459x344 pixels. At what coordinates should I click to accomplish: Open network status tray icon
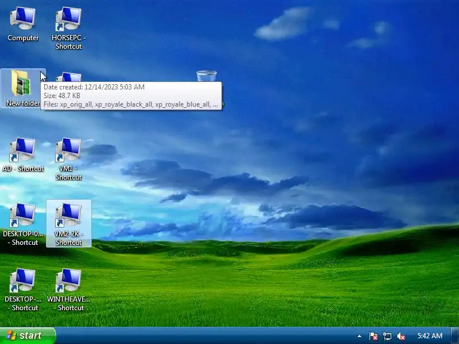pos(387,336)
